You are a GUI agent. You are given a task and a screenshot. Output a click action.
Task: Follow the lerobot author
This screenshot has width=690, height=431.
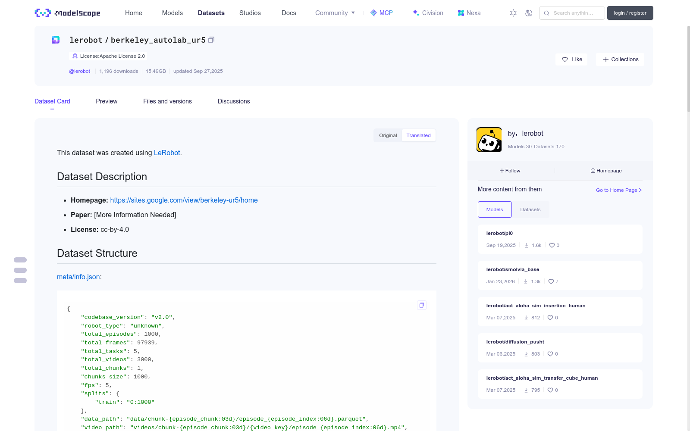click(x=510, y=171)
